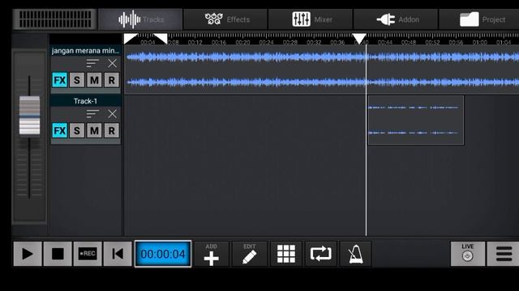Select the jangan merana waveform clip
The height and width of the screenshot is (291, 519).
322,70
